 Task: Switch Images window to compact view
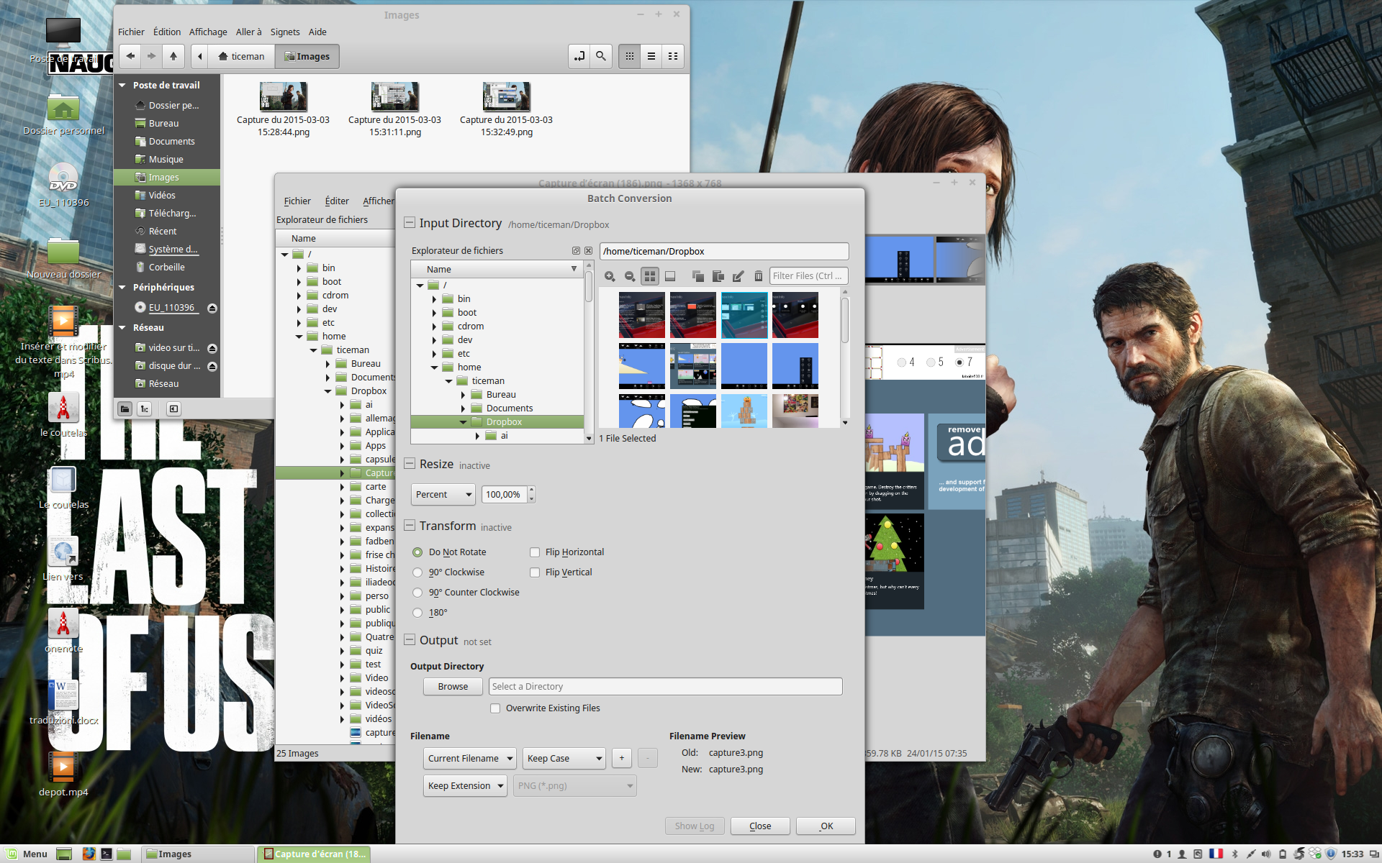[x=673, y=56]
